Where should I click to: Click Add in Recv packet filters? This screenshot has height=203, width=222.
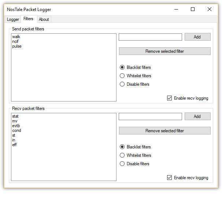197,117
